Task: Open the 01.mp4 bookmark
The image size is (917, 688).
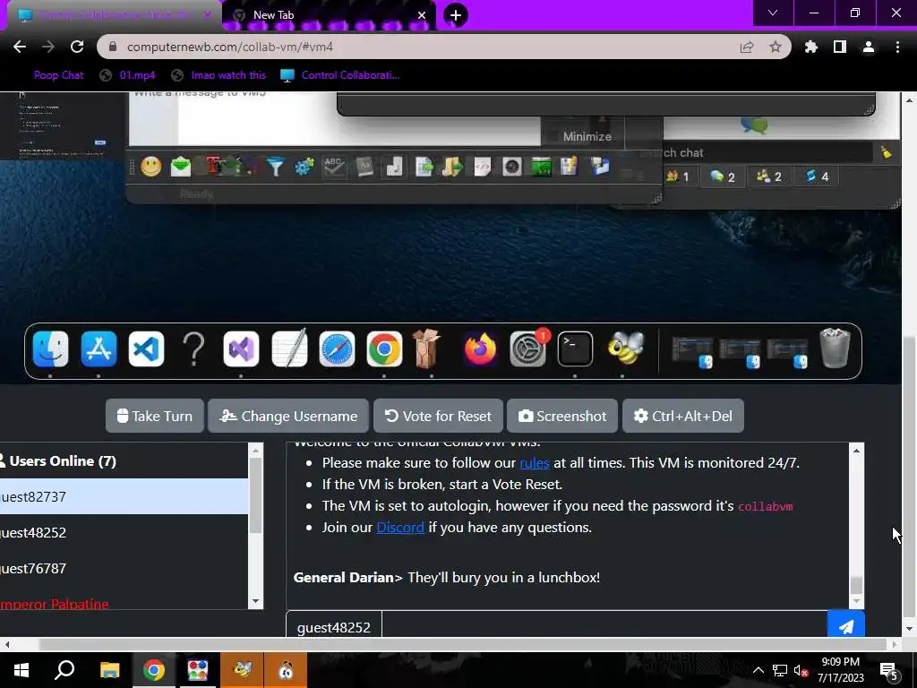Action: pyautogui.click(x=127, y=75)
